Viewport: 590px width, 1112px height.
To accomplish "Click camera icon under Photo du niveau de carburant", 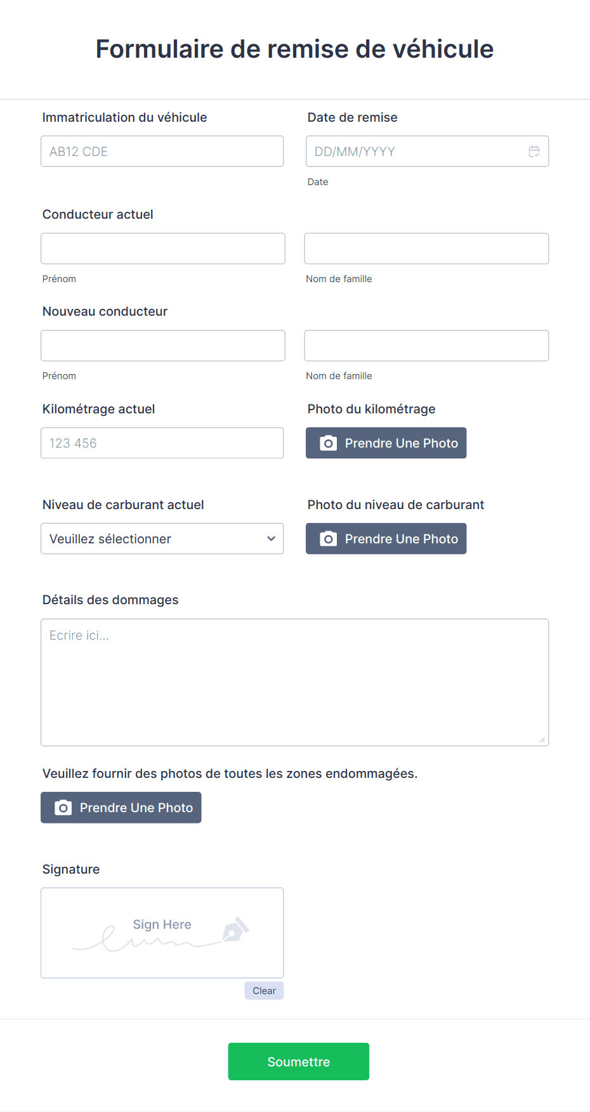I will (x=328, y=539).
